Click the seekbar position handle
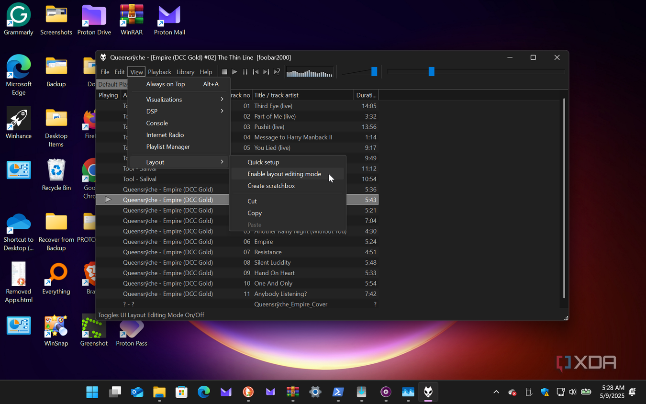 point(431,72)
